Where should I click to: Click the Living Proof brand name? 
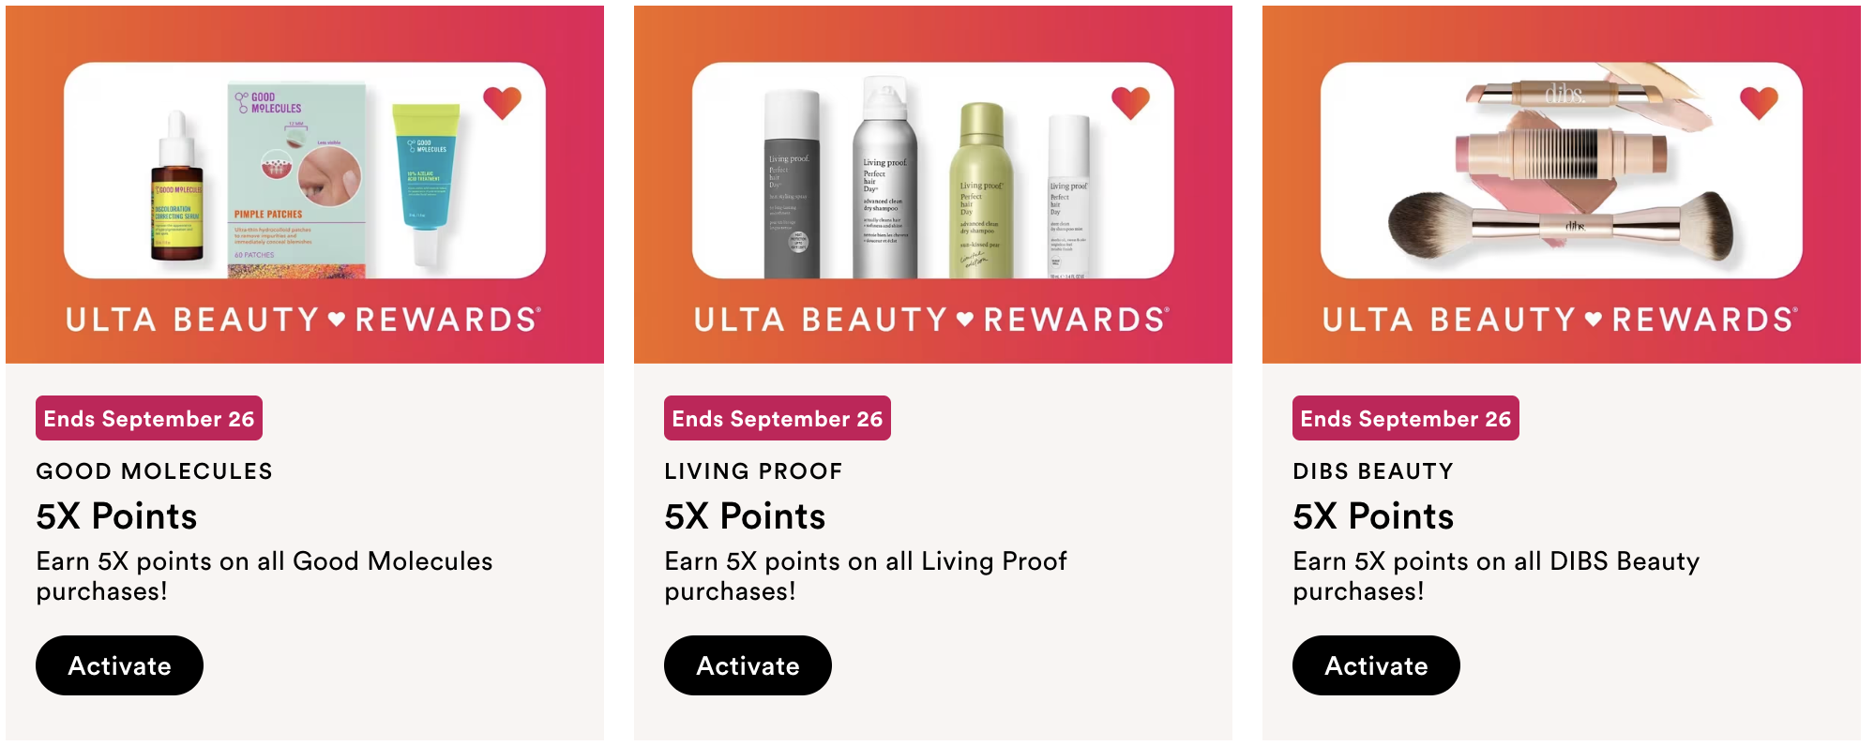coord(753,471)
